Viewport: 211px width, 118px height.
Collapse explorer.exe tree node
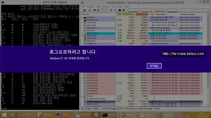click(82, 33)
